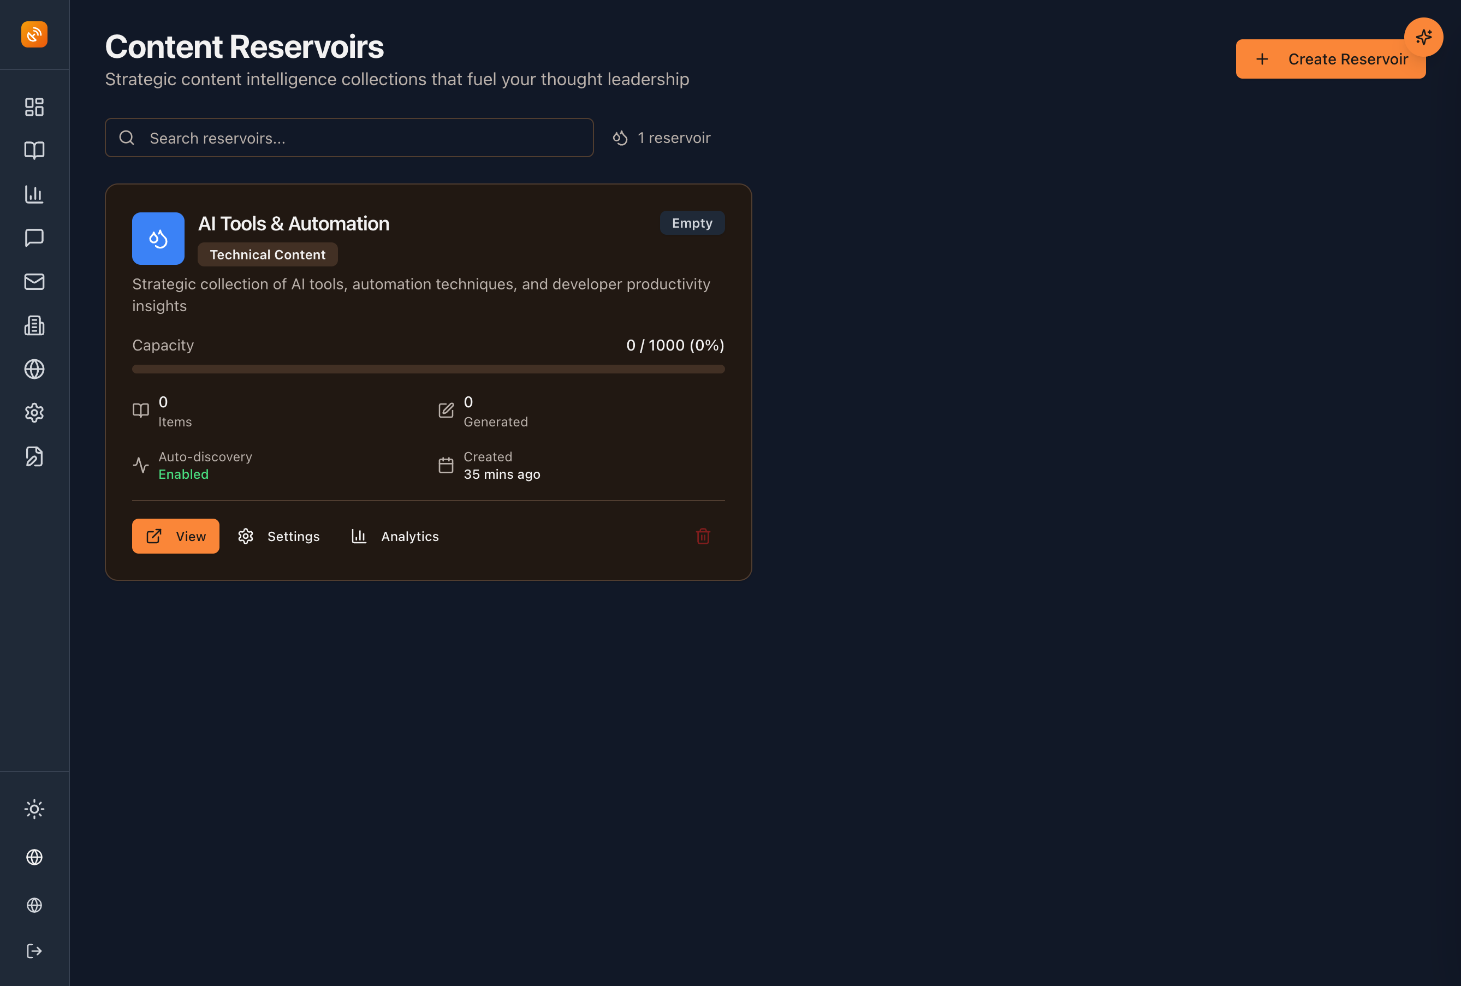Open Analytics for AI Tools & Automation
Screen dimensions: 1461x986
(395, 536)
